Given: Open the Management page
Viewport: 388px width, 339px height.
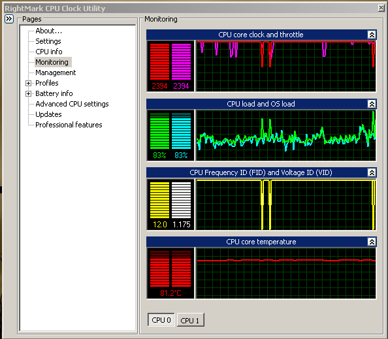Looking at the screenshot, I should (56, 73).
